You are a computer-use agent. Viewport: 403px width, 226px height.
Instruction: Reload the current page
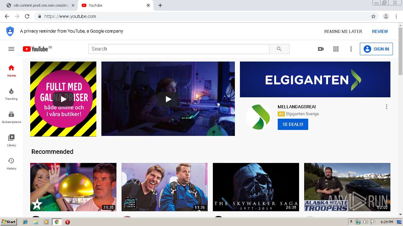(27, 16)
